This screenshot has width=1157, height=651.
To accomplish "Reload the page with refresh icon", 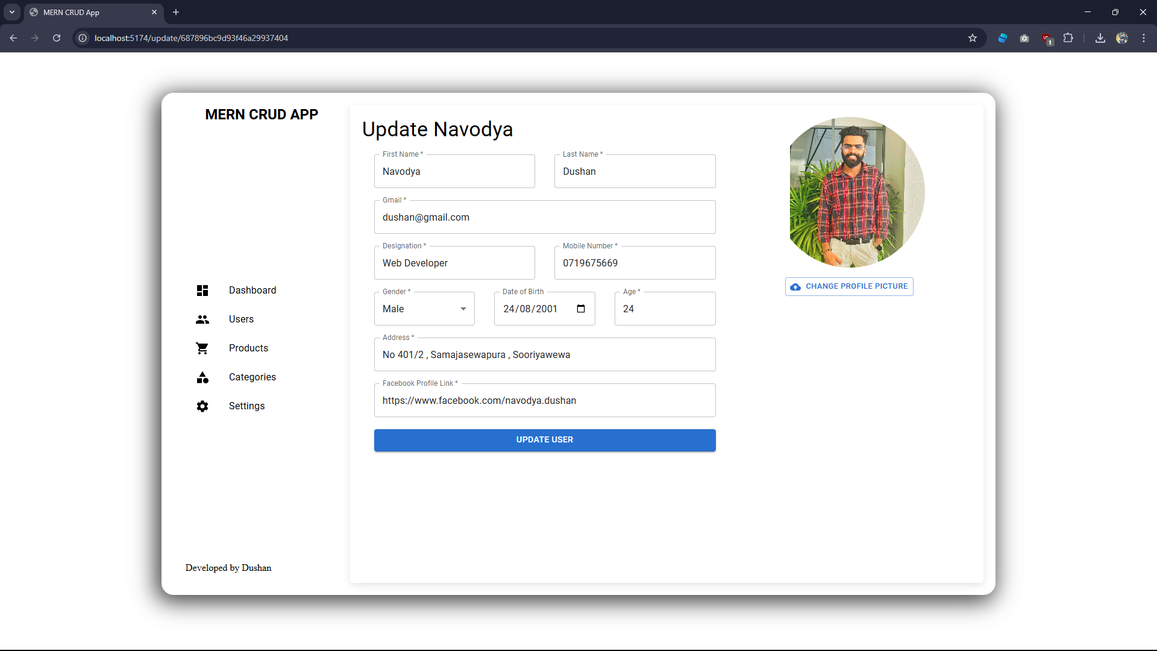I will (57, 38).
